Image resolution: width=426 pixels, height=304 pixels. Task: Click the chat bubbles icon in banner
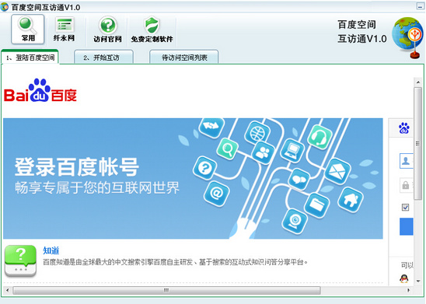pyautogui.click(x=299, y=179)
